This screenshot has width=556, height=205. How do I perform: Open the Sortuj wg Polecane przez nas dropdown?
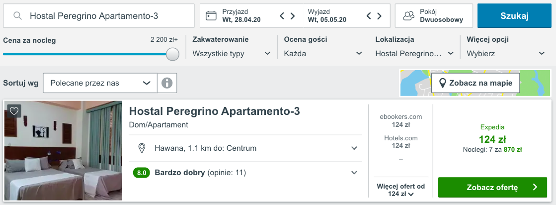pyautogui.click(x=100, y=83)
